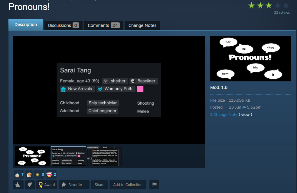The image size is (297, 193).
Task: Click the Ship technician backstory label
Action: (x=103, y=103)
